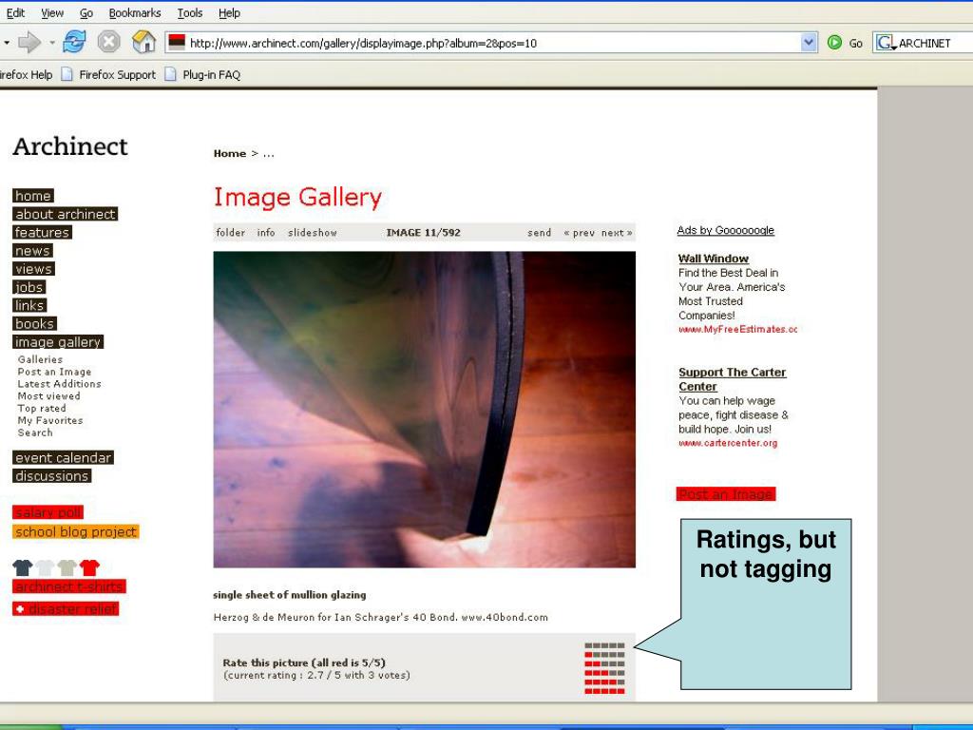Open the news nav link
The width and height of the screenshot is (973, 730).
tap(33, 251)
